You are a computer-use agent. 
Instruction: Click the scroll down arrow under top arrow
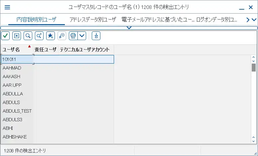point(253,61)
